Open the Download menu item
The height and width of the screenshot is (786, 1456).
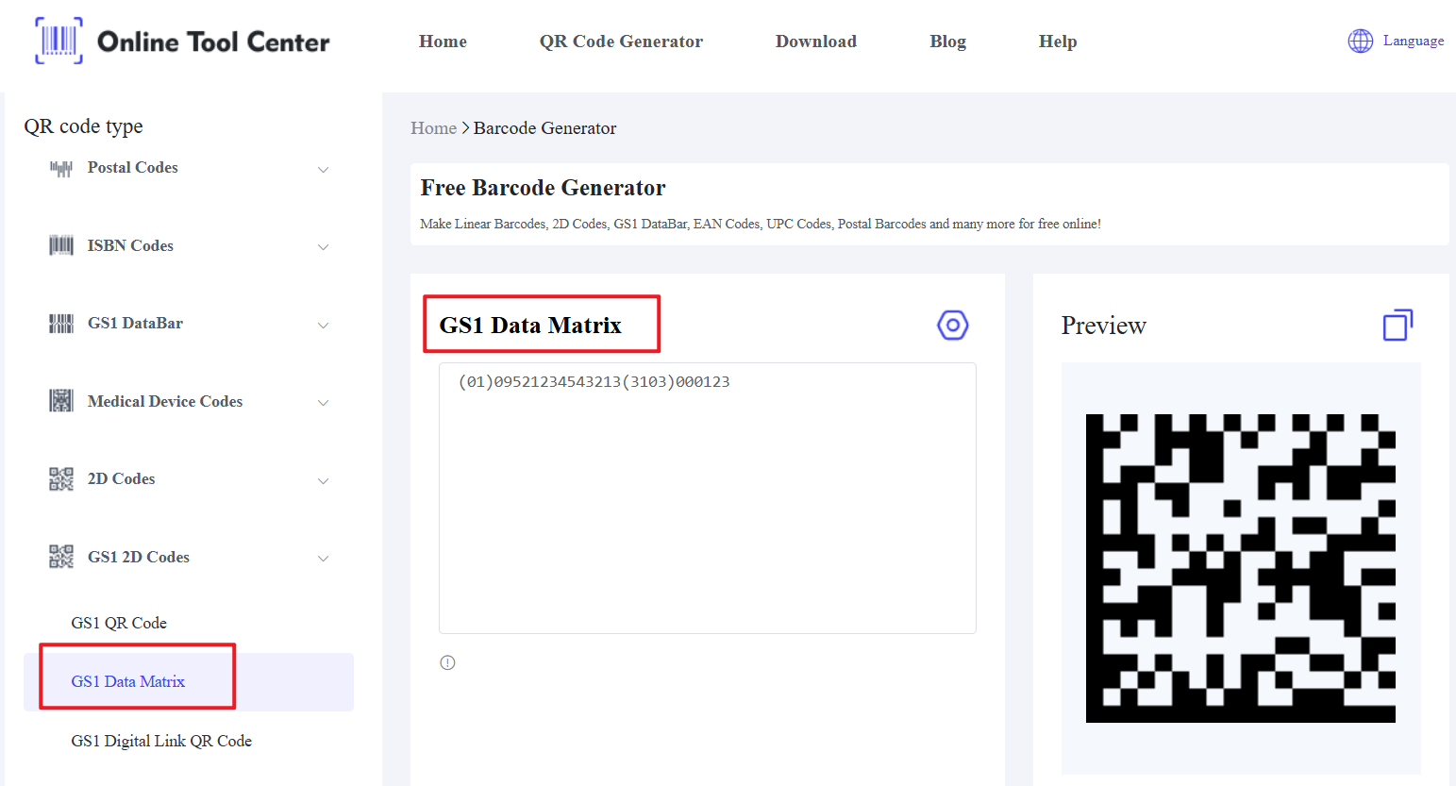[x=816, y=42]
